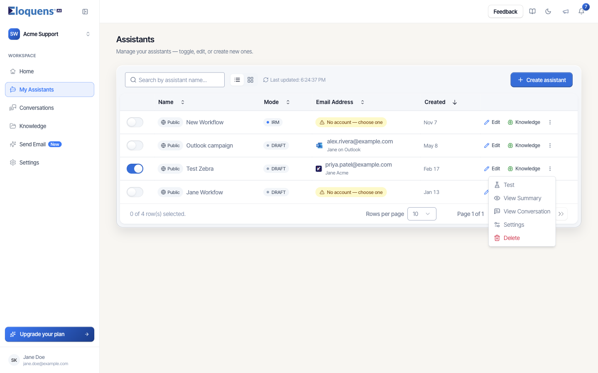
Task: Switch to list view layout
Action: 237,80
